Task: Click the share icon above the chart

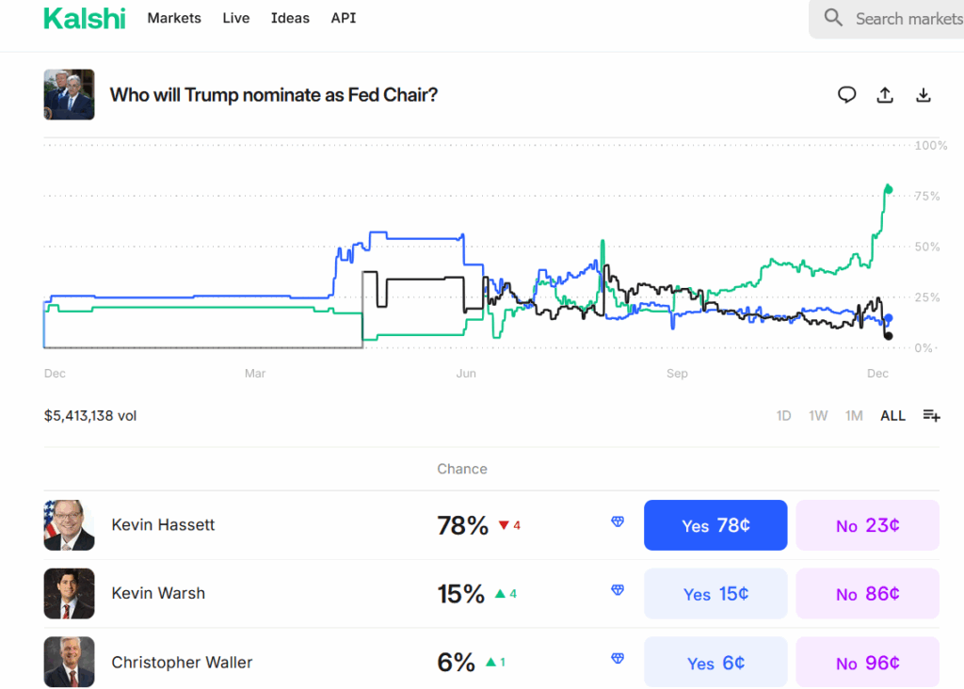Action: point(885,94)
